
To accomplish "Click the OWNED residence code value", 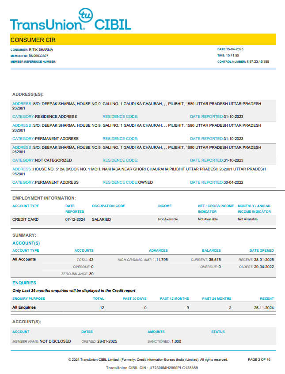I will click(x=145, y=182).
